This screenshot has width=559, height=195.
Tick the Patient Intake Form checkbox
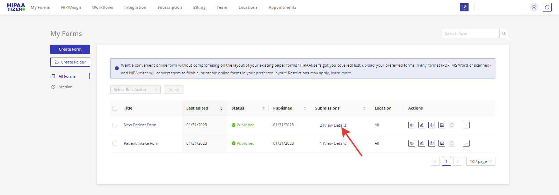point(115,143)
